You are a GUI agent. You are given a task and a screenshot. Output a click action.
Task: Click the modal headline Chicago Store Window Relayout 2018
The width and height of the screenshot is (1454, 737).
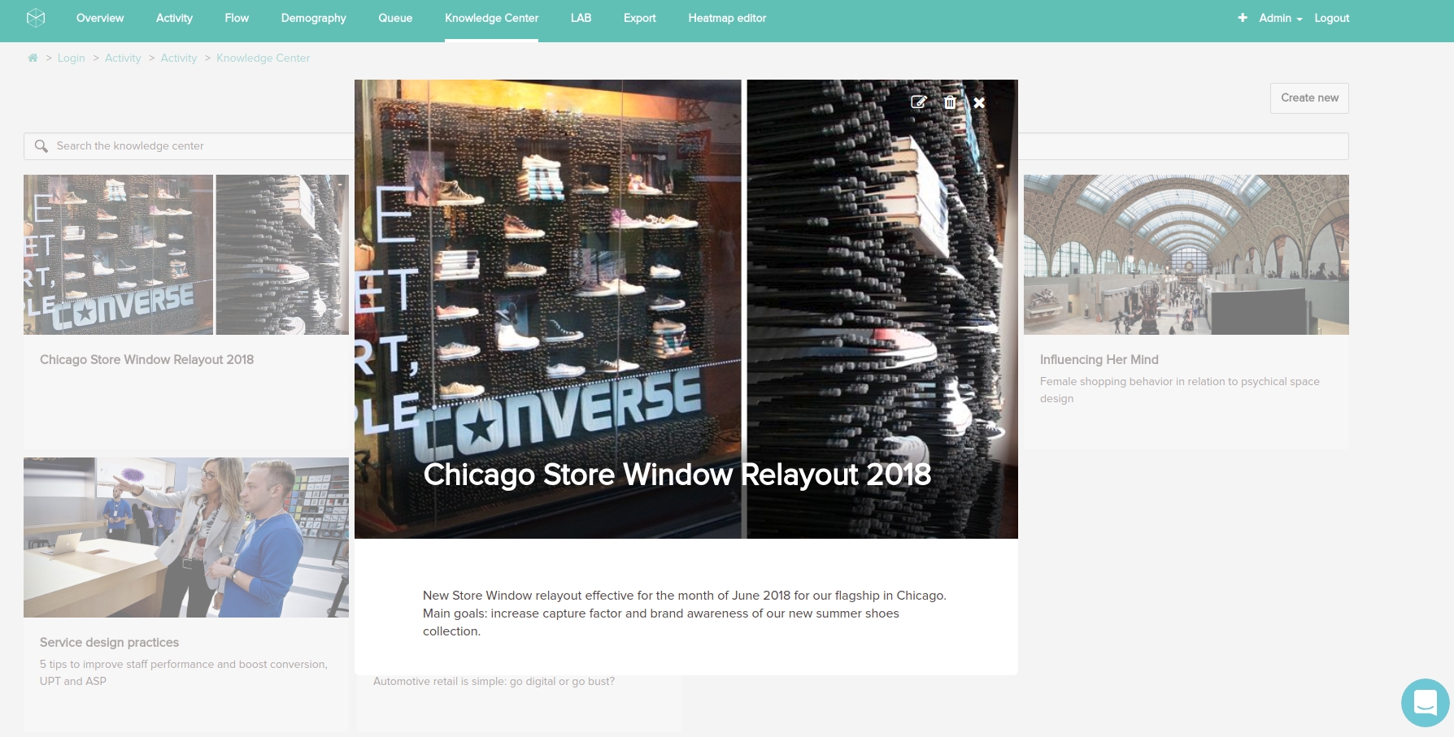[x=677, y=475]
